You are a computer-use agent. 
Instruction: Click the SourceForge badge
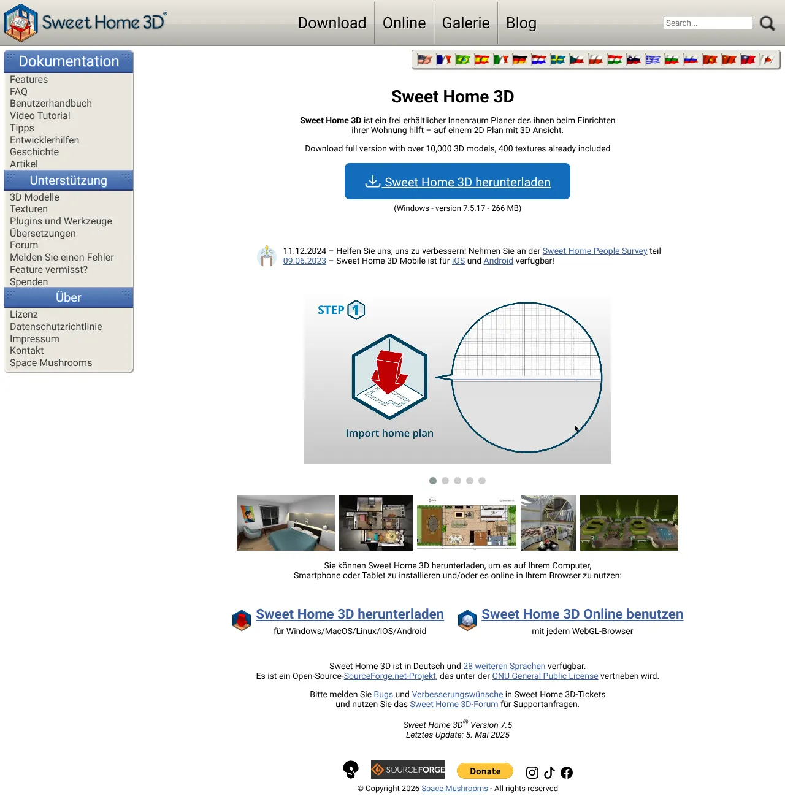(408, 770)
